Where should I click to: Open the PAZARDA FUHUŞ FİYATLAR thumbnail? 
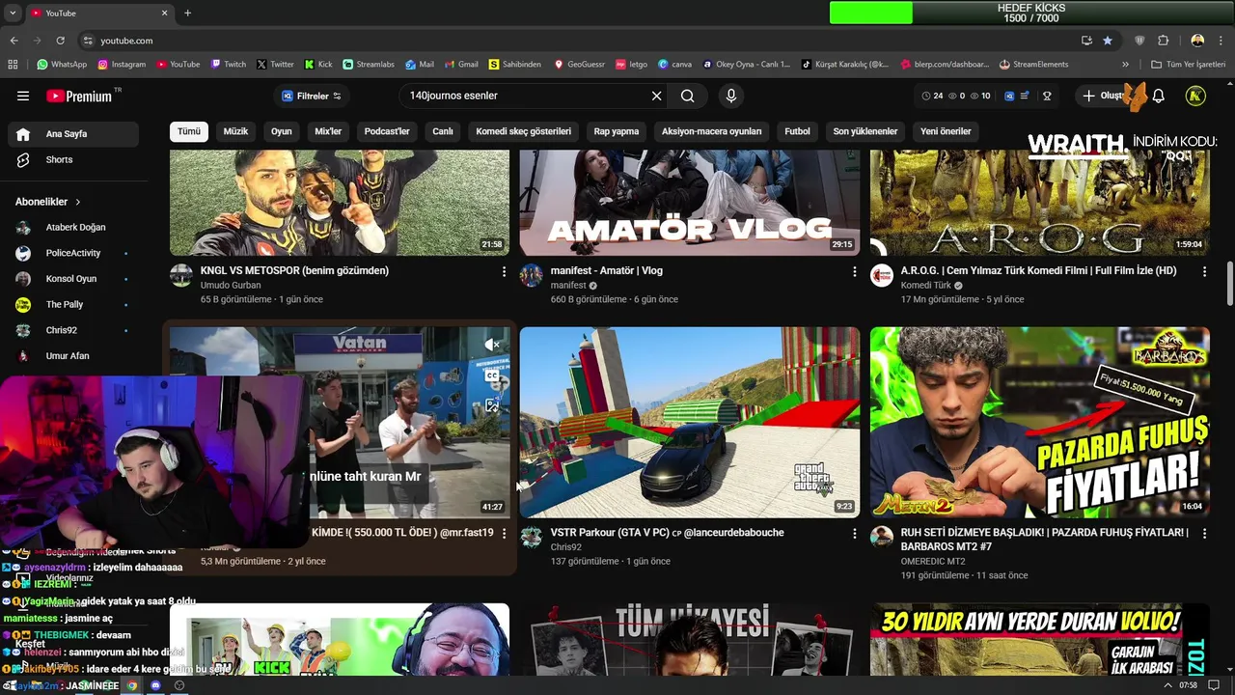point(1040,423)
